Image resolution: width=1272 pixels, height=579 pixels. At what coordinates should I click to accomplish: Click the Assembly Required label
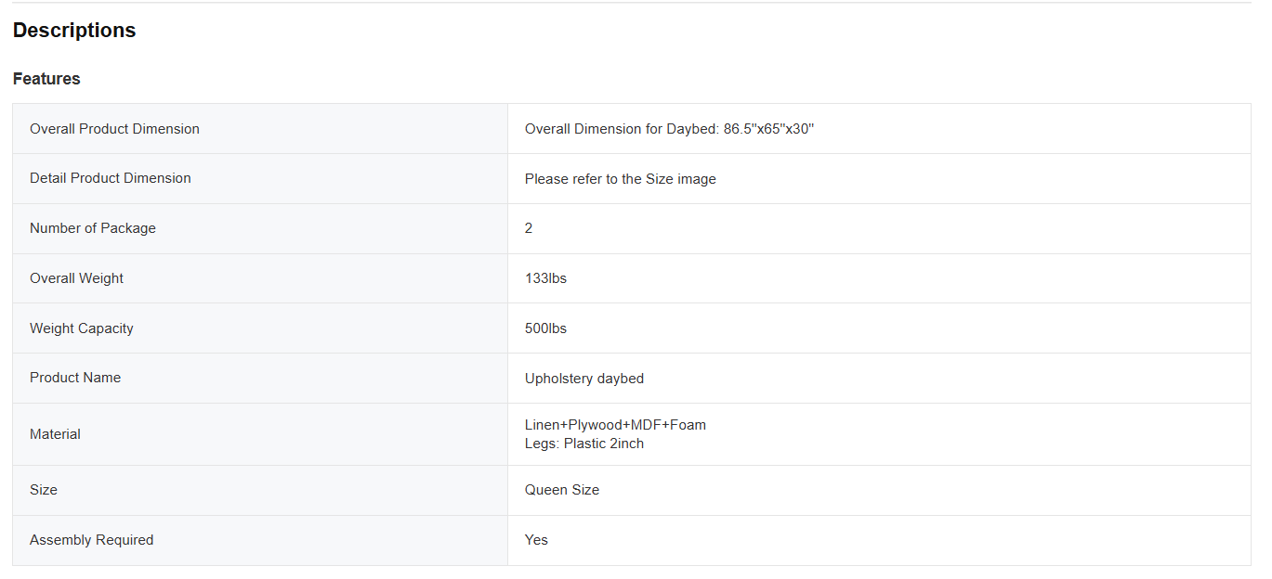91,540
